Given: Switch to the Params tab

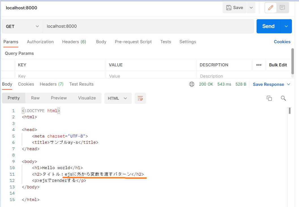Looking at the screenshot, I should pos(11,42).
